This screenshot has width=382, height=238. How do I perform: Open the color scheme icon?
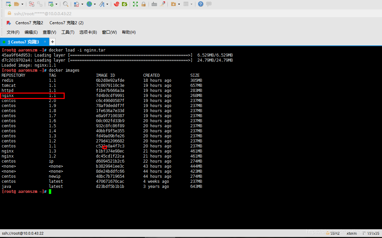[x=76, y=4]
